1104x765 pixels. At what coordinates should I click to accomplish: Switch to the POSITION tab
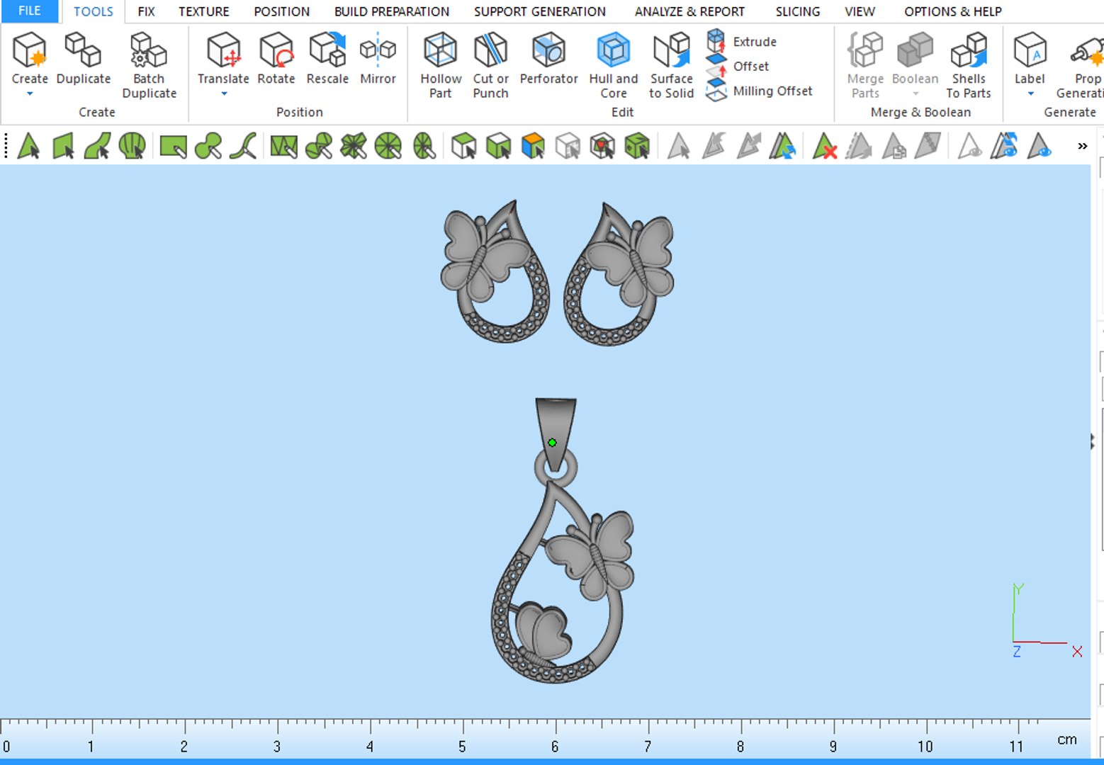click(x=281, y=11)
